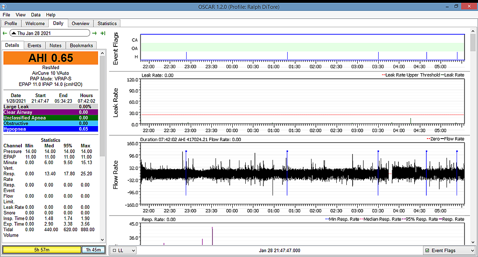Toggle the LL checkbox in bottom bar
478x257 pixels.
point(114,251)
